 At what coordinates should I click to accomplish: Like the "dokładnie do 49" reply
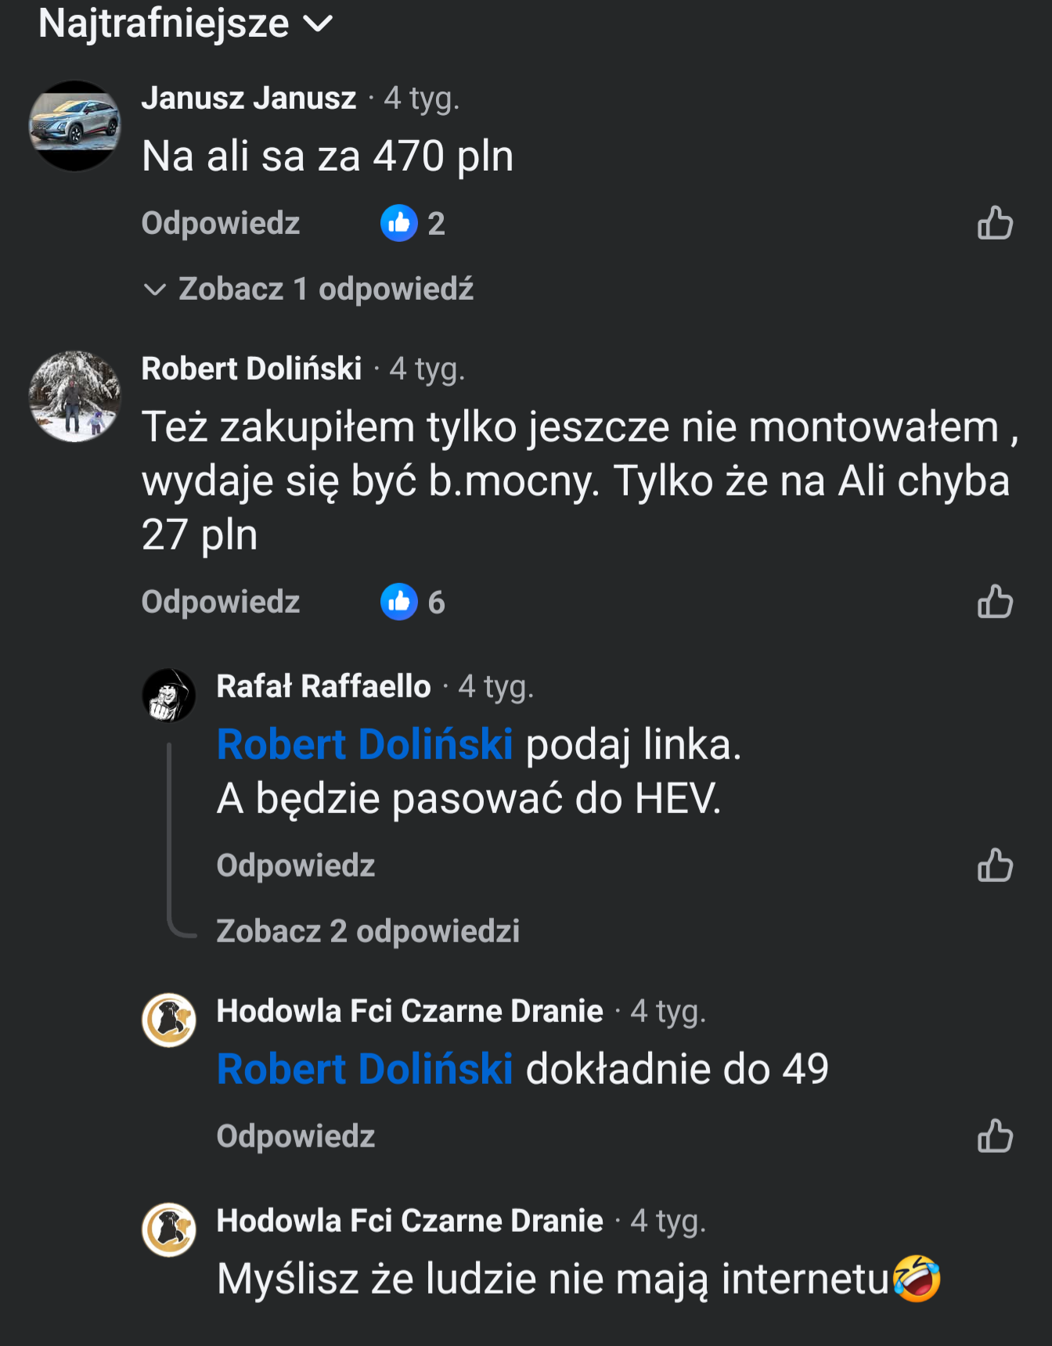point(994,1136)
